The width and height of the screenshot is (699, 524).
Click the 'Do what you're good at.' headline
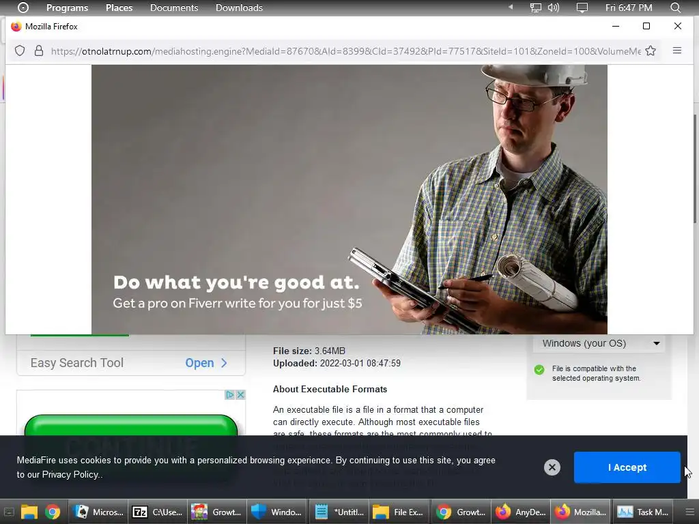[x=236, y=282]
